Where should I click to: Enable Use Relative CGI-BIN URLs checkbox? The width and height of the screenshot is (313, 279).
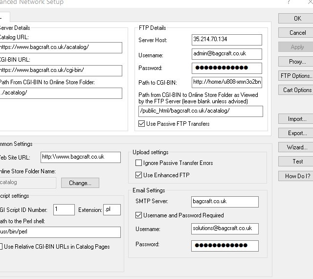pos(1,247)
